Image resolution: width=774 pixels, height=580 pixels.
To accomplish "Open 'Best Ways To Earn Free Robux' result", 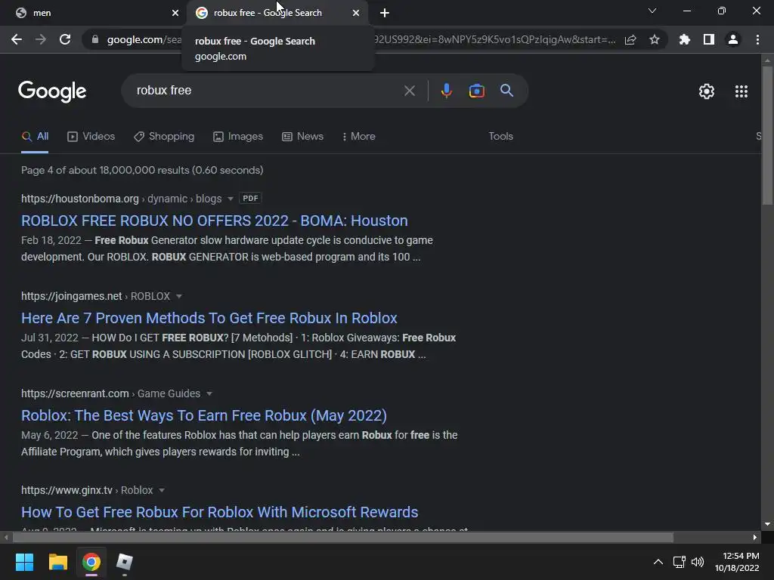I will (204, 415).
